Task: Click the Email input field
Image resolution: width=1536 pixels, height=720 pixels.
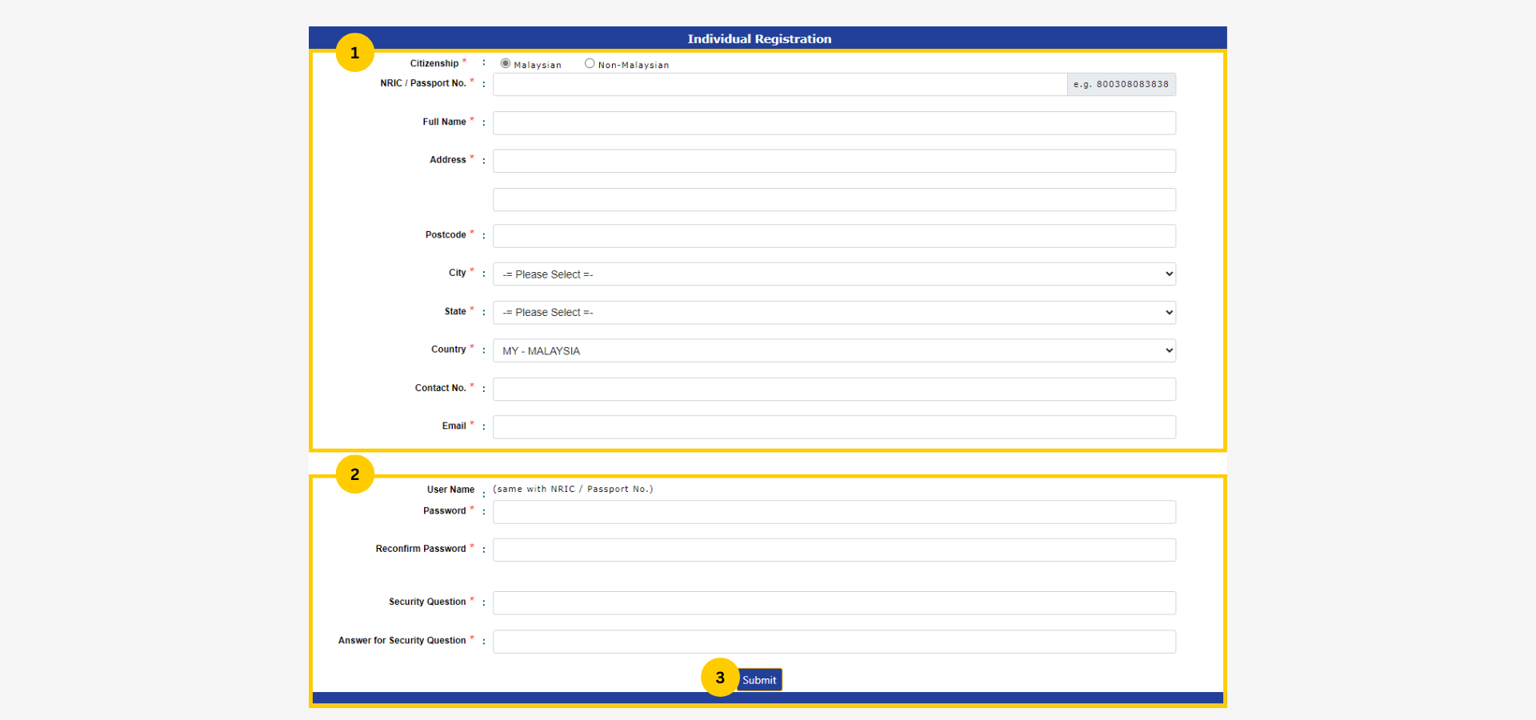Action: coord(833,426)
